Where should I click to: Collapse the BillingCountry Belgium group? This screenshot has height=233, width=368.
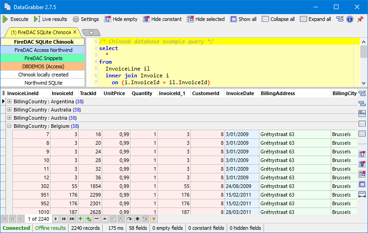[x=9, y=126]
